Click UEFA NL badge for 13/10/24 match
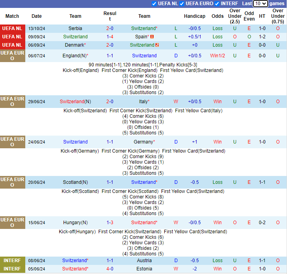Image resolution: width=287 pixels, height=274 pixels. 12,28
